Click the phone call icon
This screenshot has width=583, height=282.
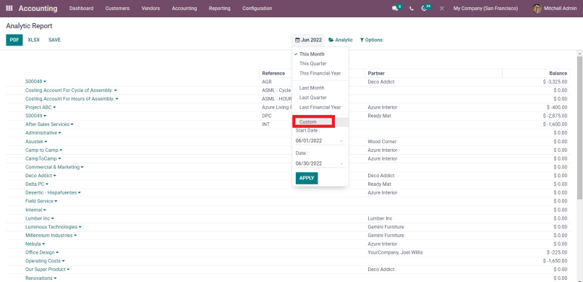coord(412,8)
